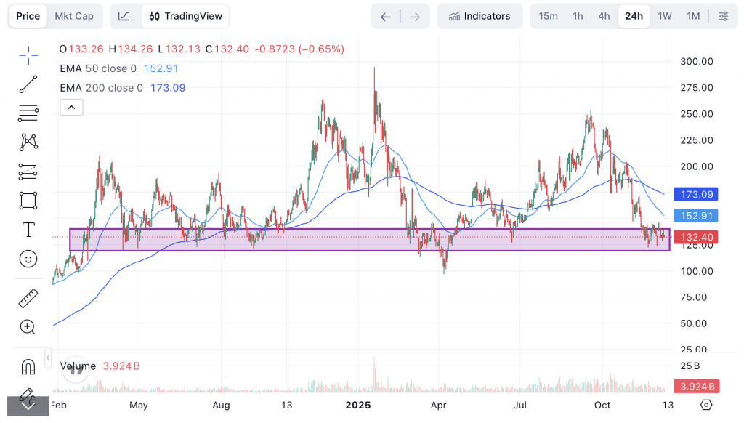Image resolution: width=744 pixels, height=423 pixels.
Task: Open the emoji icons tool
Action: click(x=28, y=259)
